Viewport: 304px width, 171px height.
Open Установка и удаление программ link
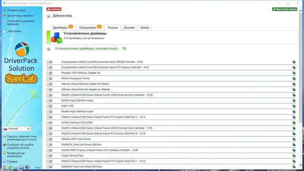tap(21, 22)
